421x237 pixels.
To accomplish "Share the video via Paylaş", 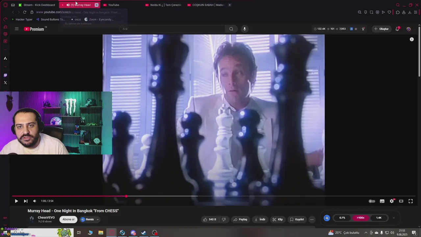I will [x=240, y=220].
